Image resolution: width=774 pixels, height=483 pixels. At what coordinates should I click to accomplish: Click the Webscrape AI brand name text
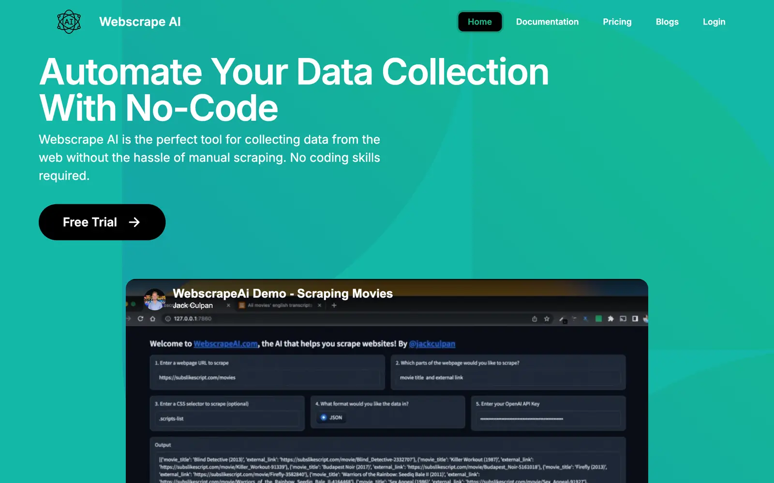click(x=140, y=22)
